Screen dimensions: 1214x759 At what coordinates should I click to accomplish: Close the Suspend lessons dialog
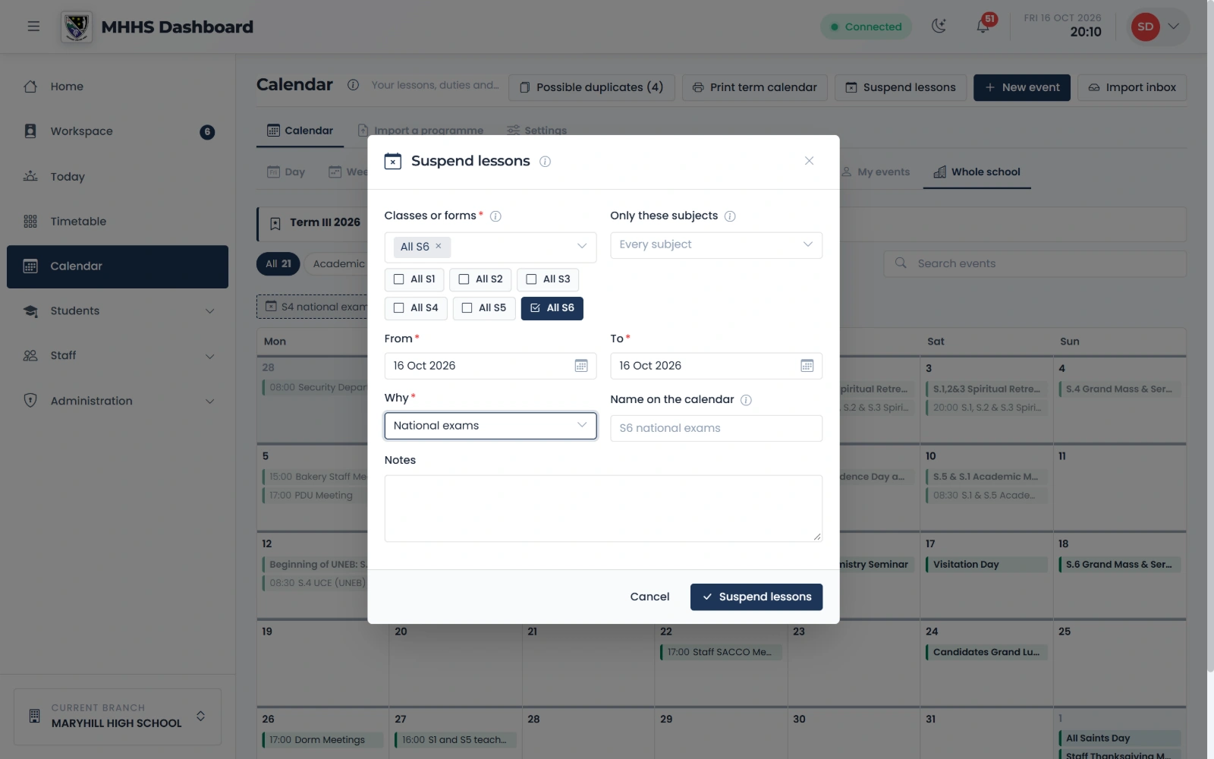[x=809, y=161]
